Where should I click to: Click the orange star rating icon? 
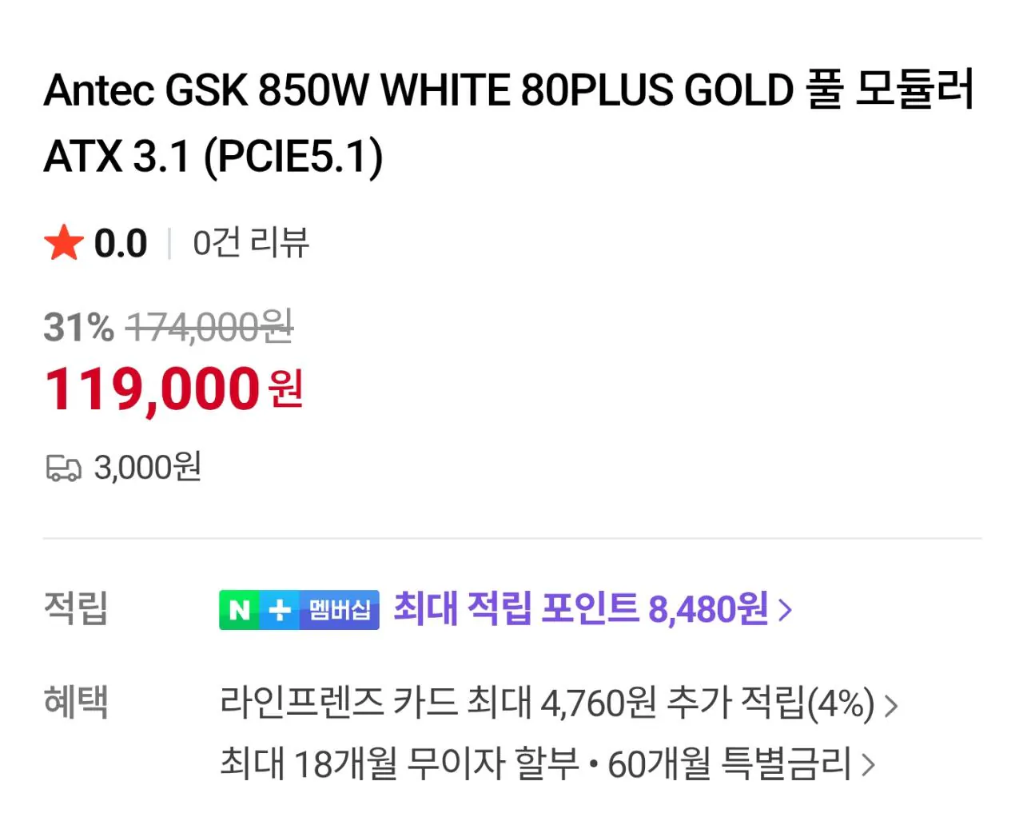(x=65, y=242)
